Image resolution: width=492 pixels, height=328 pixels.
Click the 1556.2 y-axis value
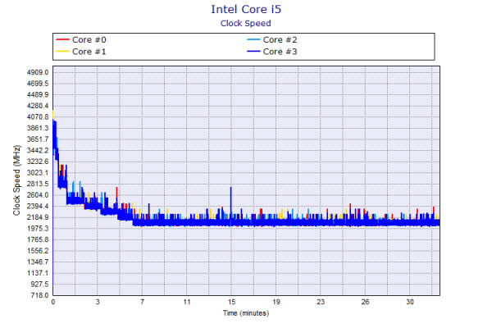[x=38, y=251]
